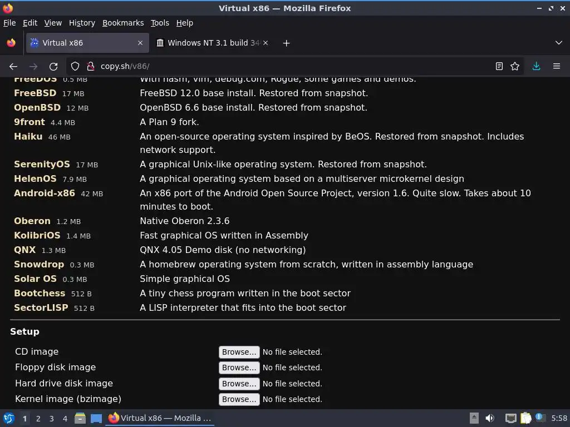Image resolution: width=570 pixels, height=427 pixels.
Task: Open the system start menu icon
Action: pyautogui.click(x=9, y=418)
